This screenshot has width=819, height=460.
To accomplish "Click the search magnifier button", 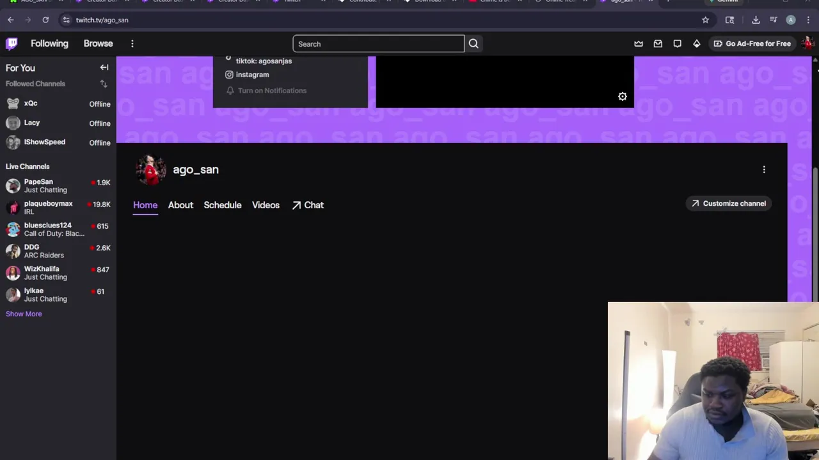I will [x=473, y=43].
